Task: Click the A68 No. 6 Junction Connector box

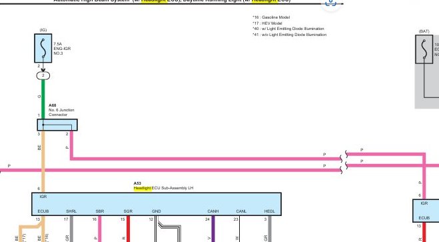Action: click(57, 125)
